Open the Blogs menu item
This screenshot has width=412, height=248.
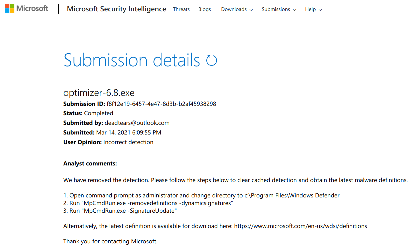[x=204, y=9]
